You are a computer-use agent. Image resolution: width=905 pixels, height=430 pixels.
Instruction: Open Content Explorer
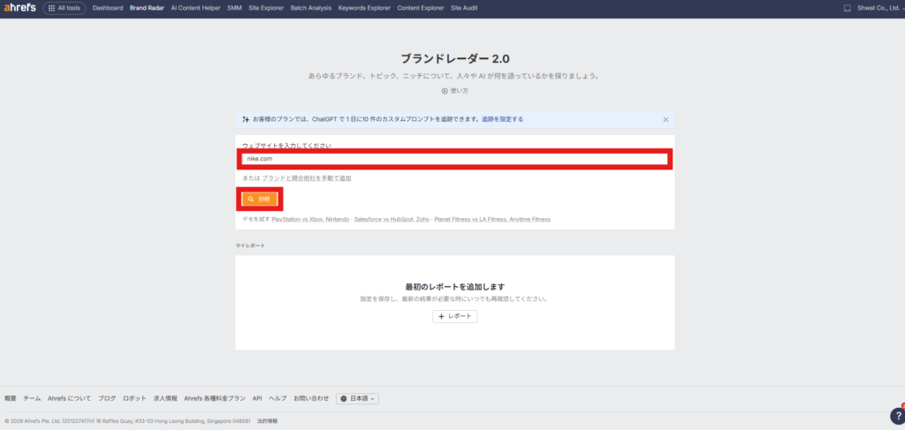[420, 8]
